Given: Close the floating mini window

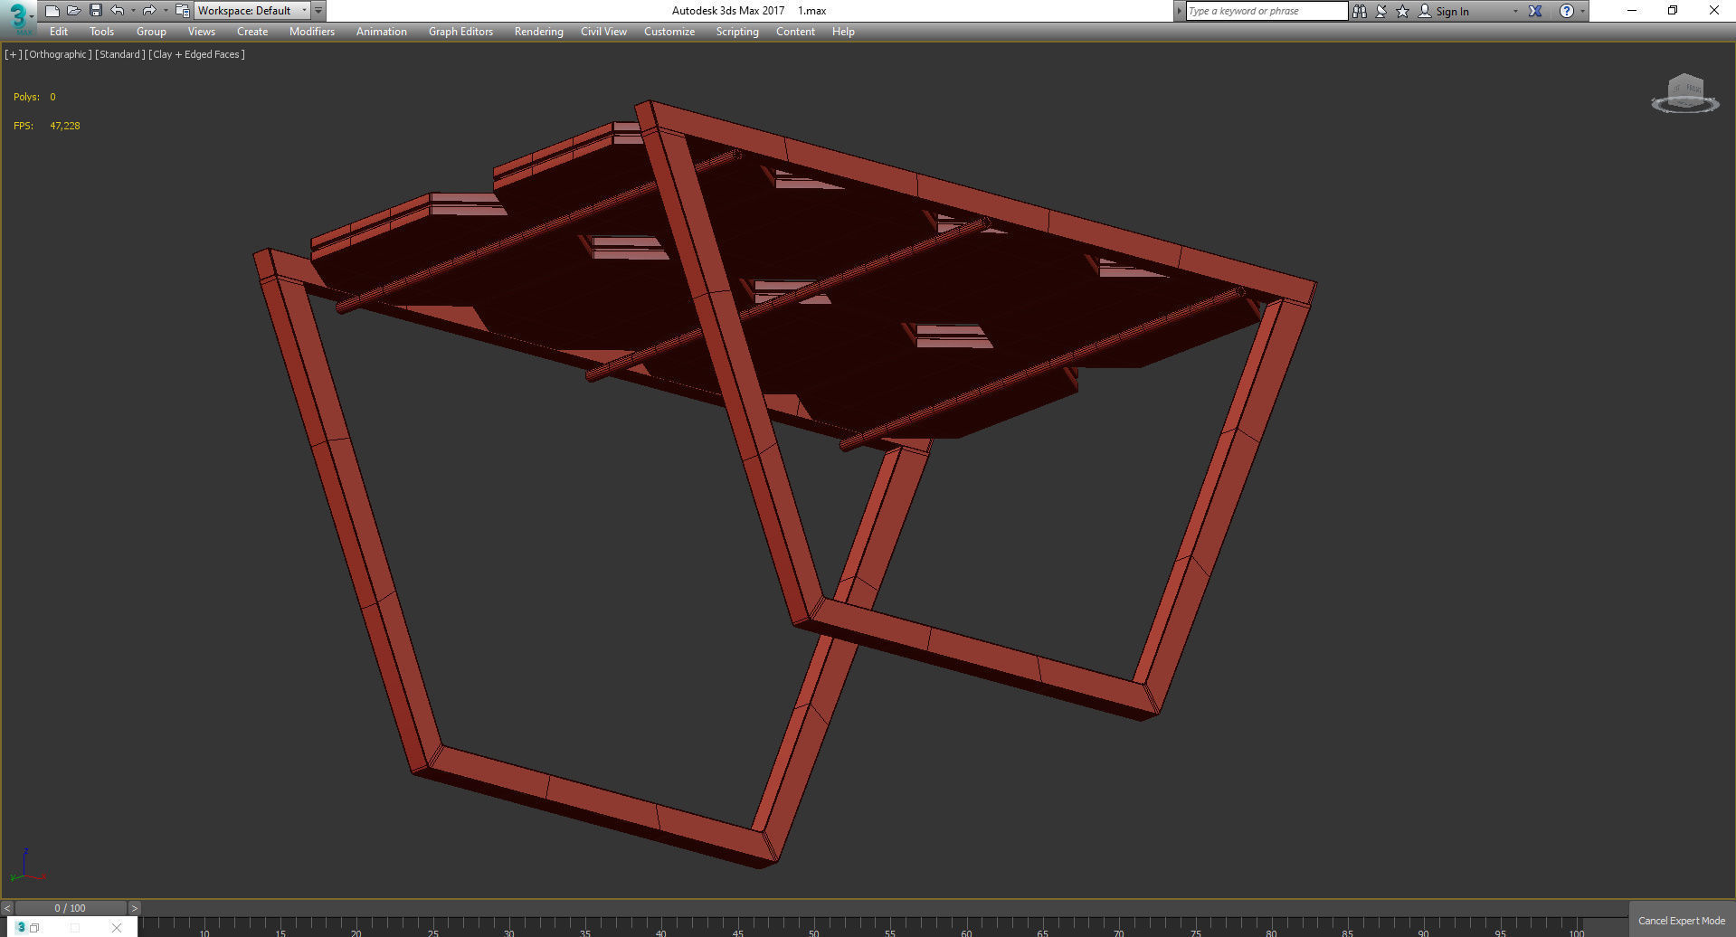Looking at the screenshot, I should pos(116,928).
